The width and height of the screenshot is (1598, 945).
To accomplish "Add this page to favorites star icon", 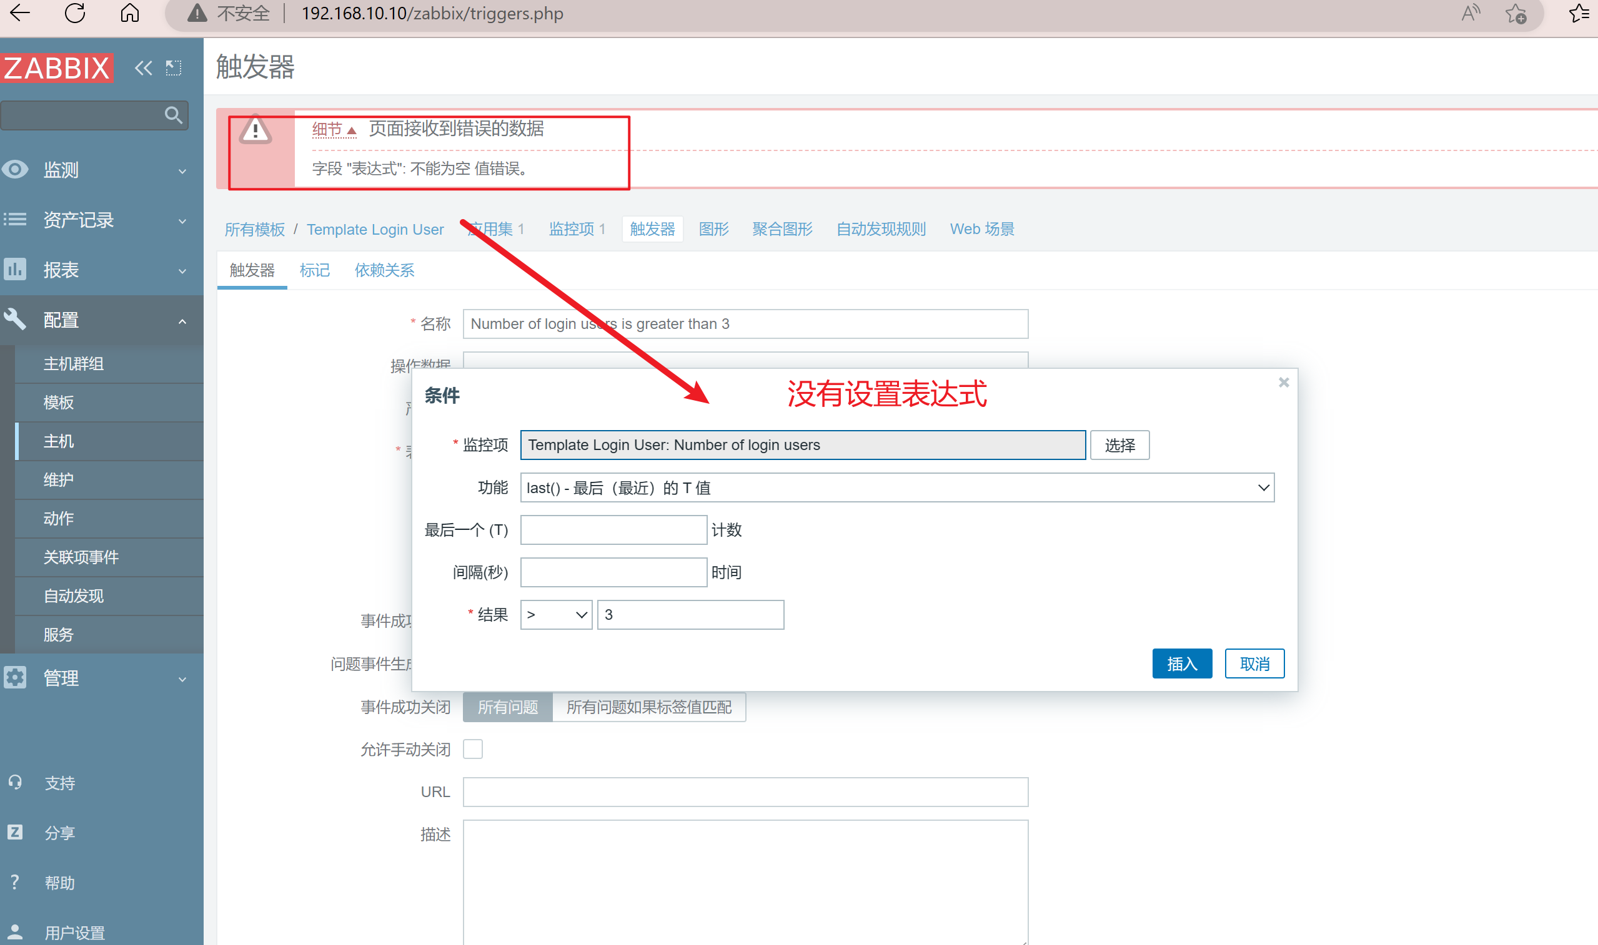I will click(x=1516, y=13).
